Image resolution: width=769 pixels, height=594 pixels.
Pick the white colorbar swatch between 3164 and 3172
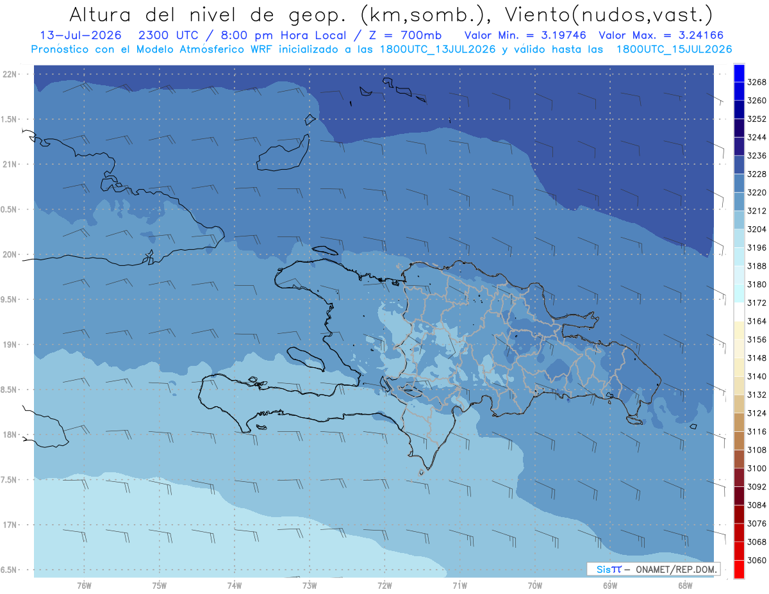pos(739,312)
